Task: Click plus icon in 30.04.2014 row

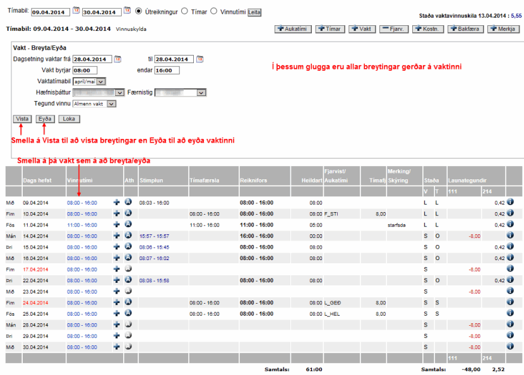Action: coord(117,347)
